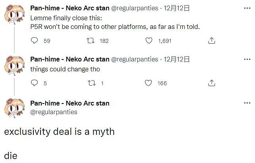Screen dimensions: 255x163
Task: Open the display name on the main tweet
Action: coord(70,104)
